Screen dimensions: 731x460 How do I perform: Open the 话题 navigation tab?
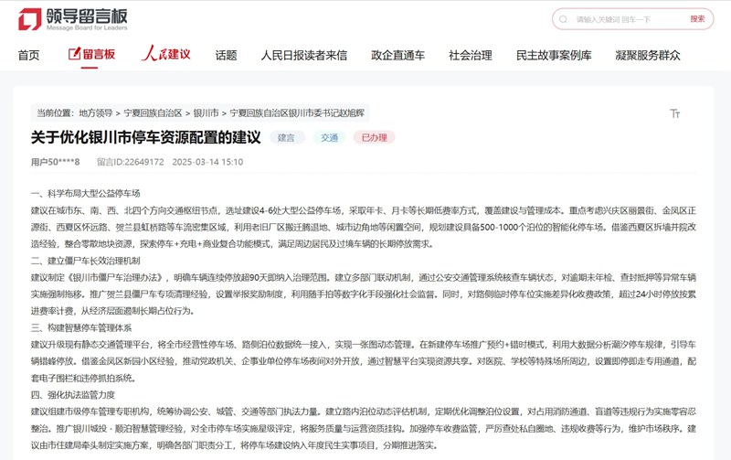pyautogui.click(x=226, y=55)
